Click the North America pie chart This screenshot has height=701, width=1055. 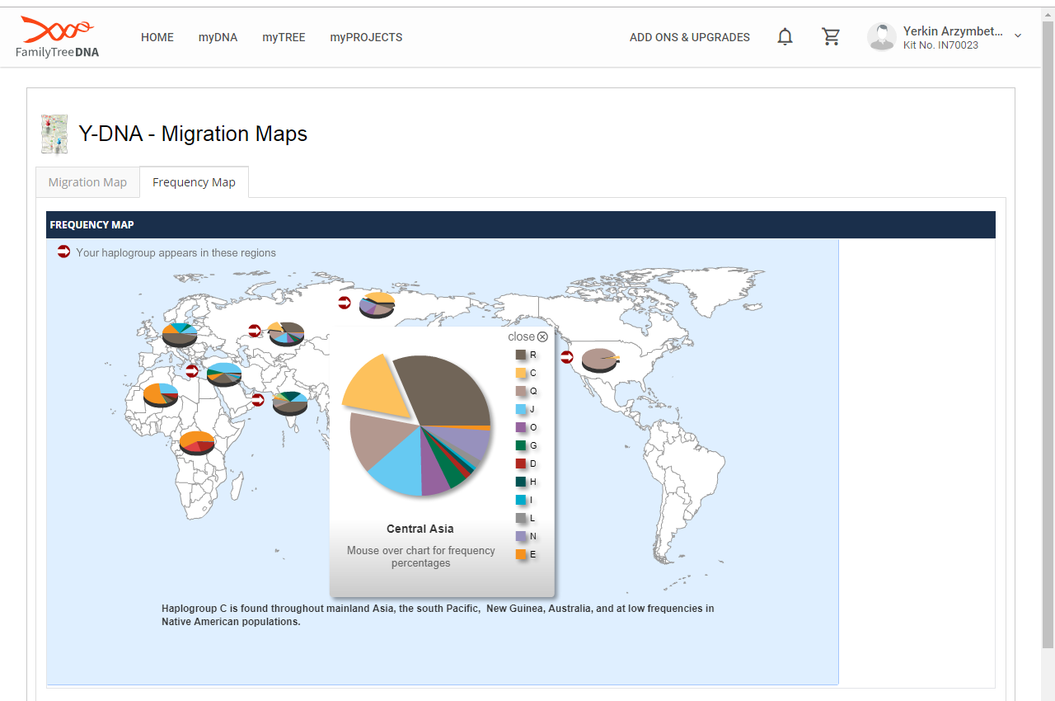pyautogui.click(x=600, y=360)
